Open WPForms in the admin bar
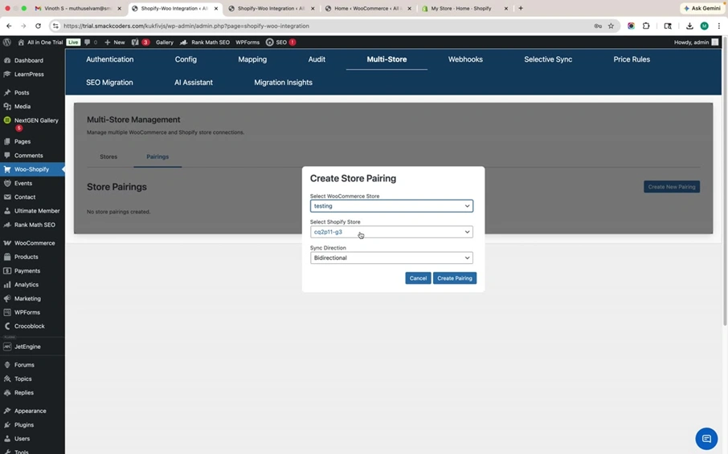Screen dimensions: 728x454 247,43
